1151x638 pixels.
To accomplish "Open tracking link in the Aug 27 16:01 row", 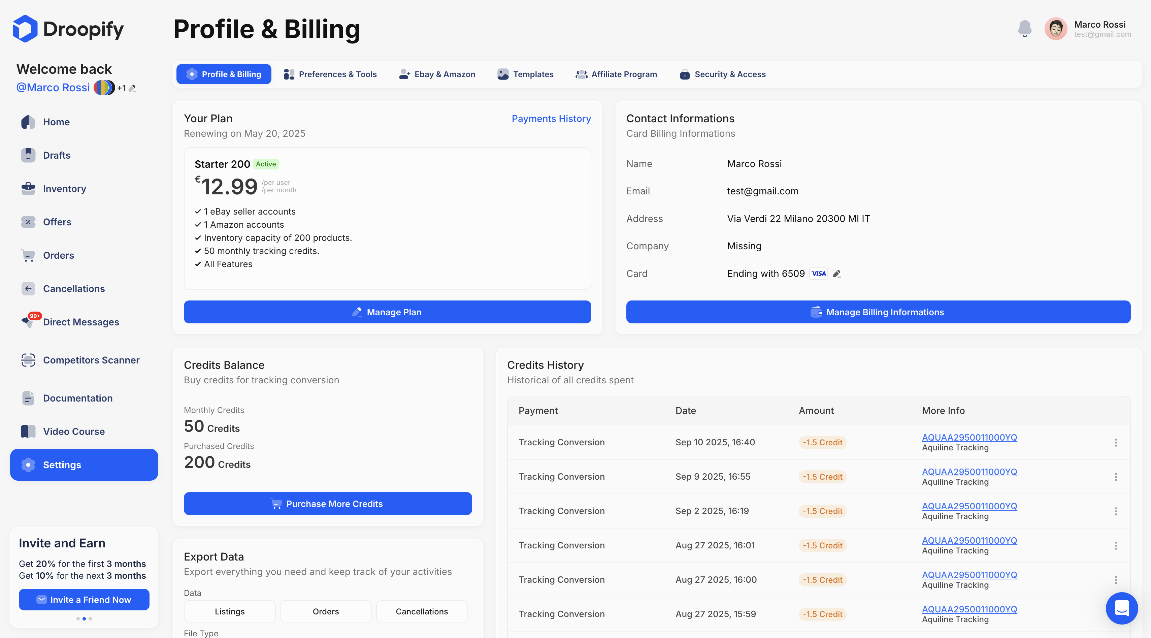I will click(969, 541).
